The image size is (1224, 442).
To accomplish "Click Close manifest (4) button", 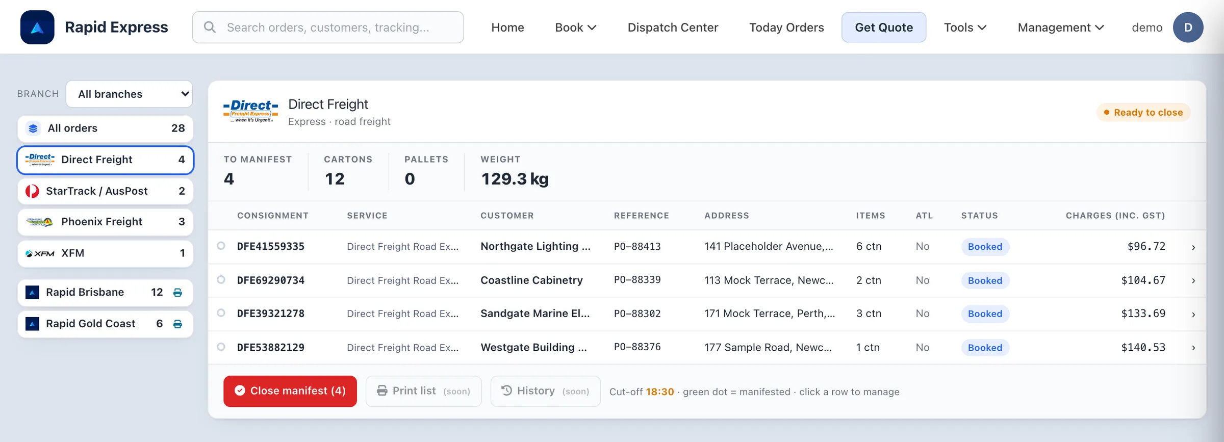I will click(290, 391).
